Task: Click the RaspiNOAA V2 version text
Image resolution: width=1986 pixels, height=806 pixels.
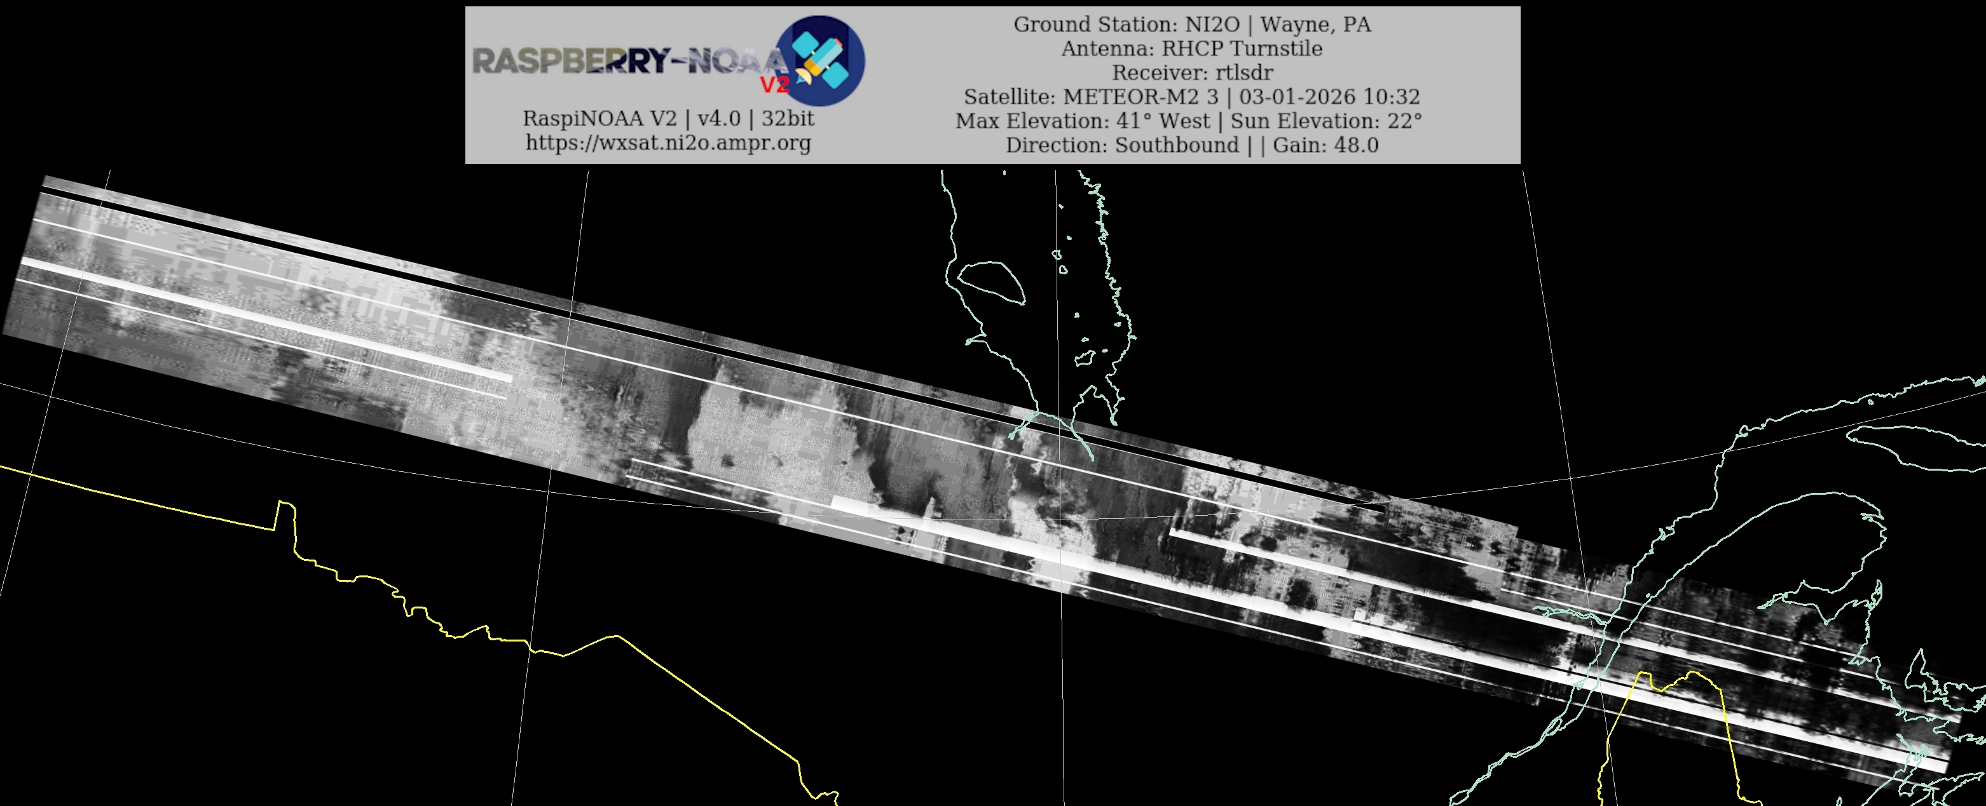Action: click(668, 119)
